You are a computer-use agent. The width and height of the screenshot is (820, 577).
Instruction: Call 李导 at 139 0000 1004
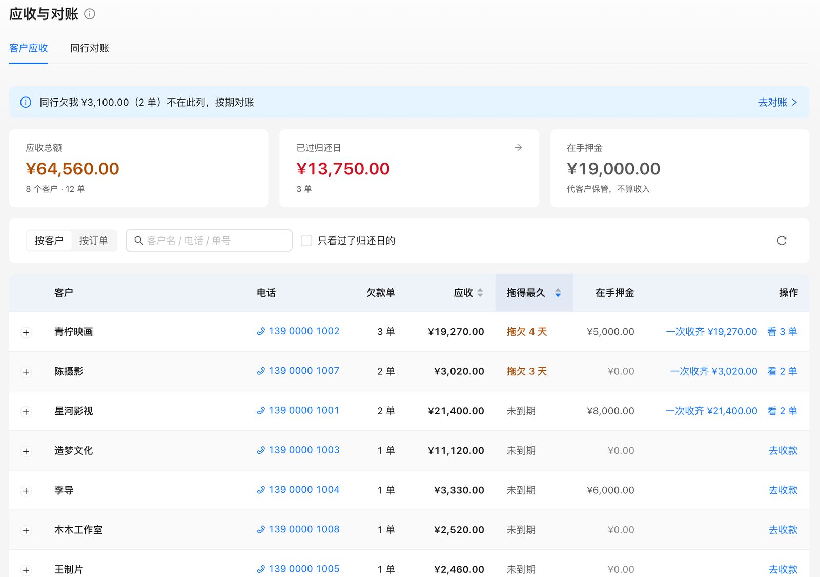(x=298, y=490)
